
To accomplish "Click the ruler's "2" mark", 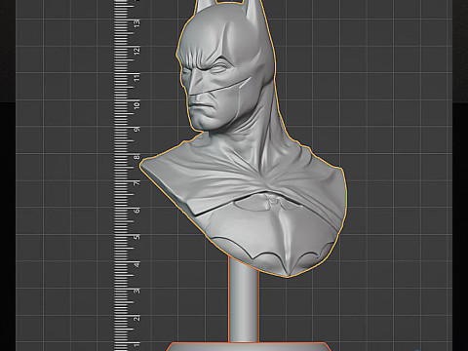I will click(x=136, y=318).
